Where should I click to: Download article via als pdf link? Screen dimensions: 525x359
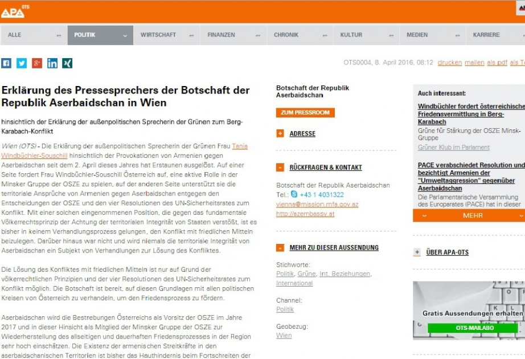click(497, 62)
